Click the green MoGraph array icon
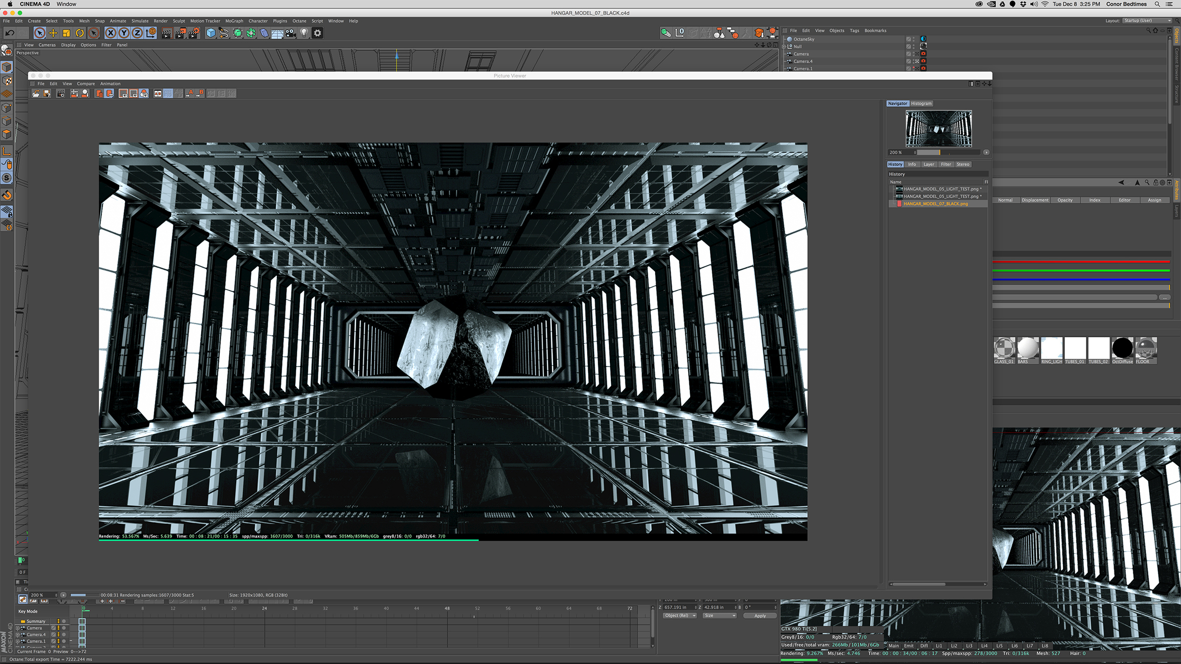Screen dimensions: 1181x664 click(x=251, y=33)
